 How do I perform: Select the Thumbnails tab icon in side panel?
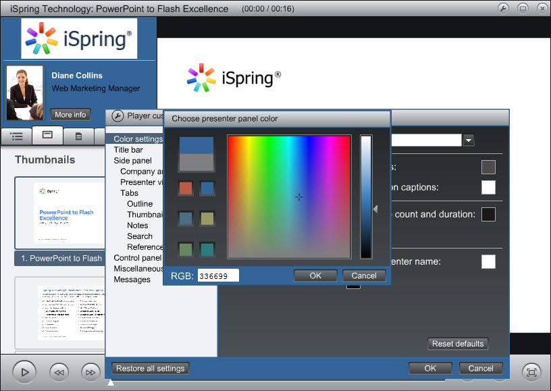pos(47,135)
